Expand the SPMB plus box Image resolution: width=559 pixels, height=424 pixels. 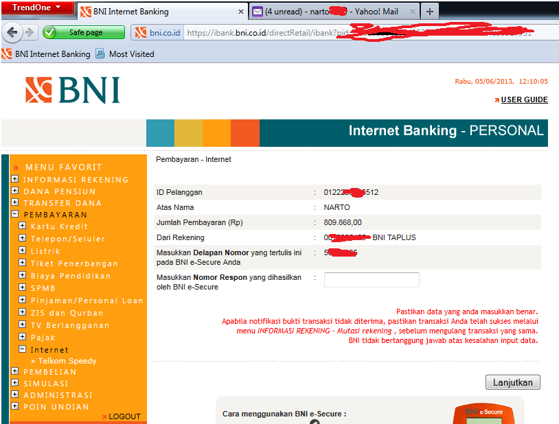tap(23, 287)
